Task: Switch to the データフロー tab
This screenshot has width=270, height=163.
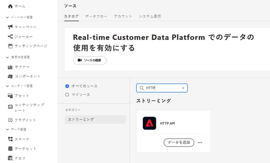Action: click(96, 16)
